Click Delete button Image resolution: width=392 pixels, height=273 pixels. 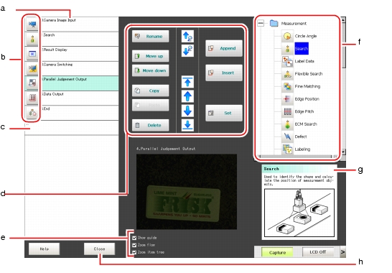point(151,125)
